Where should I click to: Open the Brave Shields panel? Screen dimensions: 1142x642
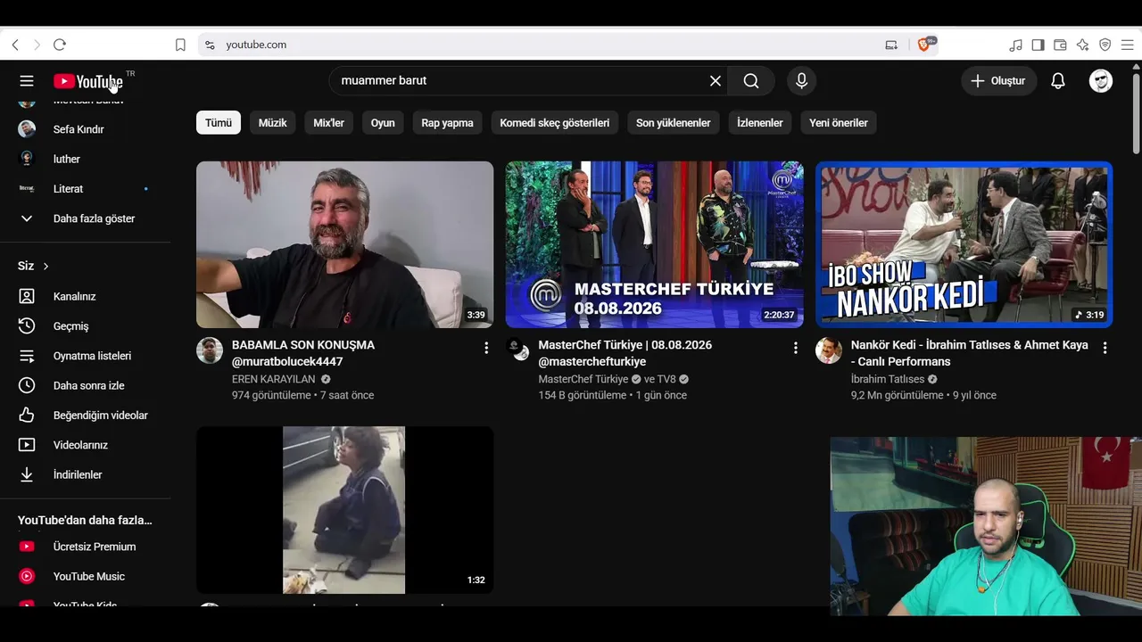(925, 45)
